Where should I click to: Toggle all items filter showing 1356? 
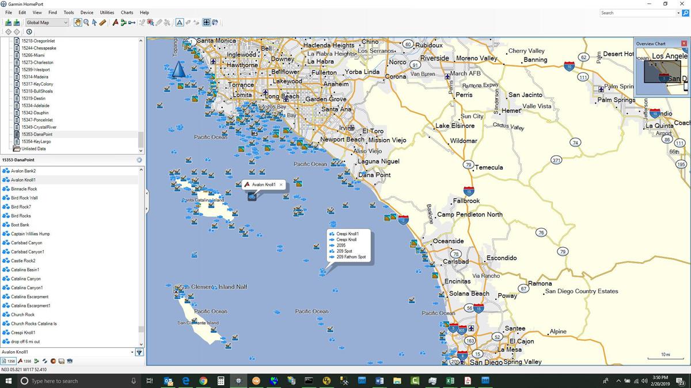(x=9, y=361)
